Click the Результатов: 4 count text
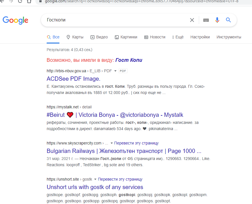252x204 pixels. [69, 50]
